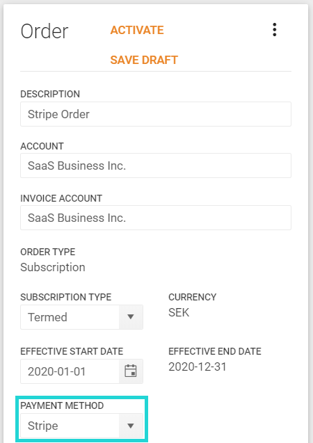Open the calendar date picker icon
The image size is (313, 443).
131,371
